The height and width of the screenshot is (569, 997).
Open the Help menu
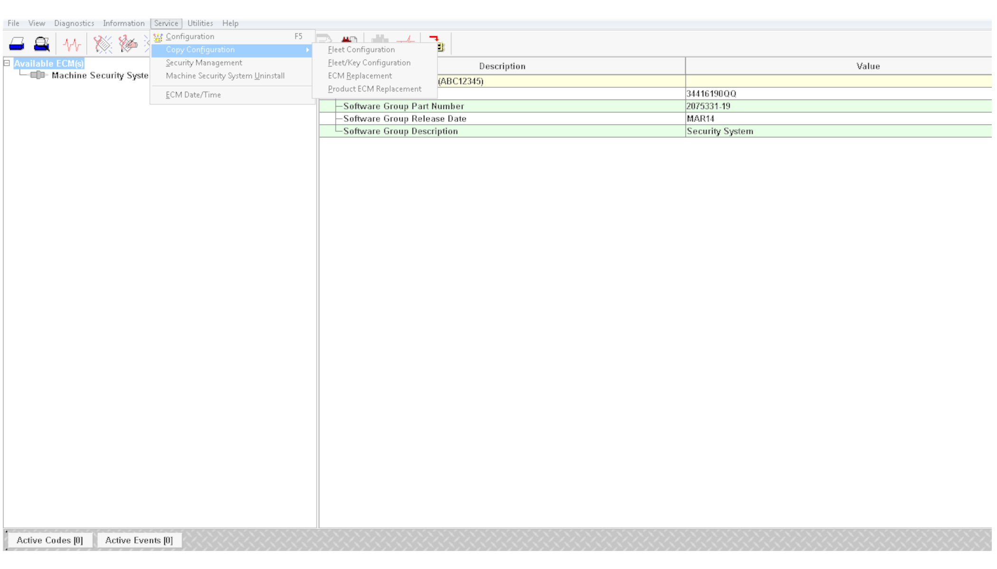[x=230, y=23]
